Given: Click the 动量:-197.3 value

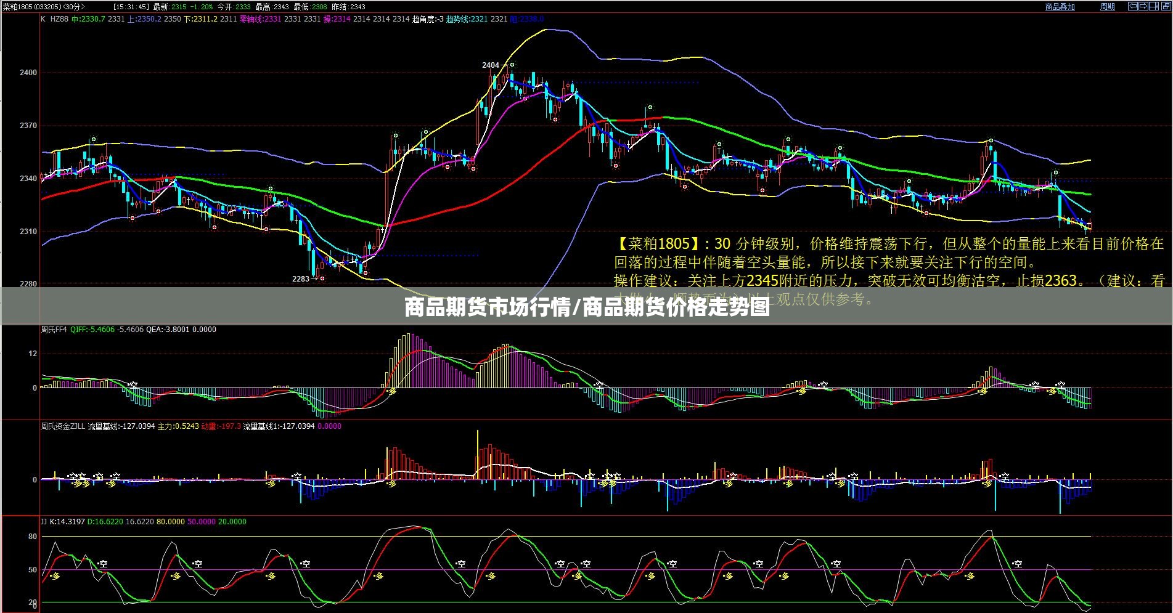Looking at the screenshot, I should click(x=221, y=426).
